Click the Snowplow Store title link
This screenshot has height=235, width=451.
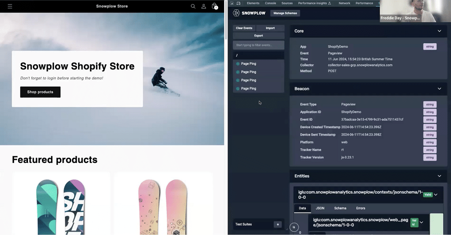coord(112,6)
